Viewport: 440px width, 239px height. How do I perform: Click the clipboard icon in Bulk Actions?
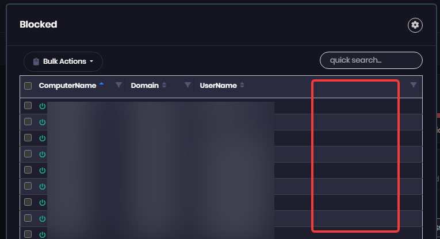pos(36,61)
